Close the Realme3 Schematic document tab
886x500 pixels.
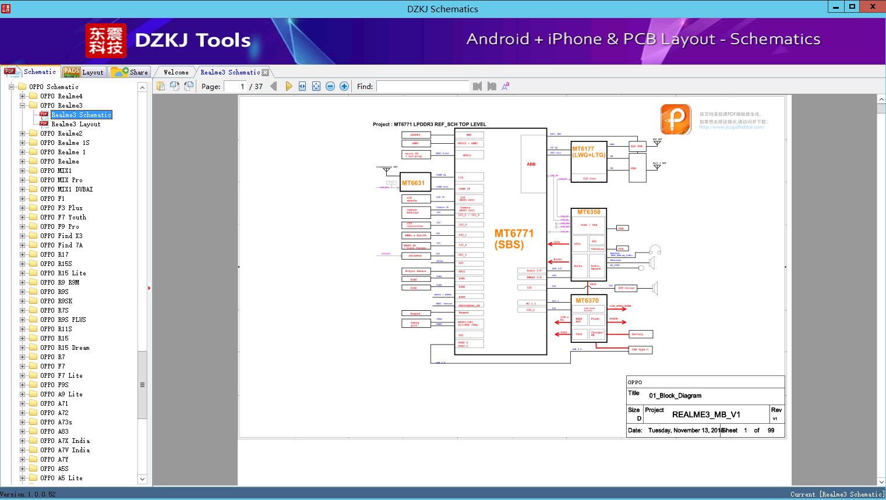click(266, 73)
